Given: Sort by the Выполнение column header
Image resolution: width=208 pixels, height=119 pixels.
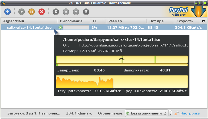Looking at the screenshot, I should point(74,21).
